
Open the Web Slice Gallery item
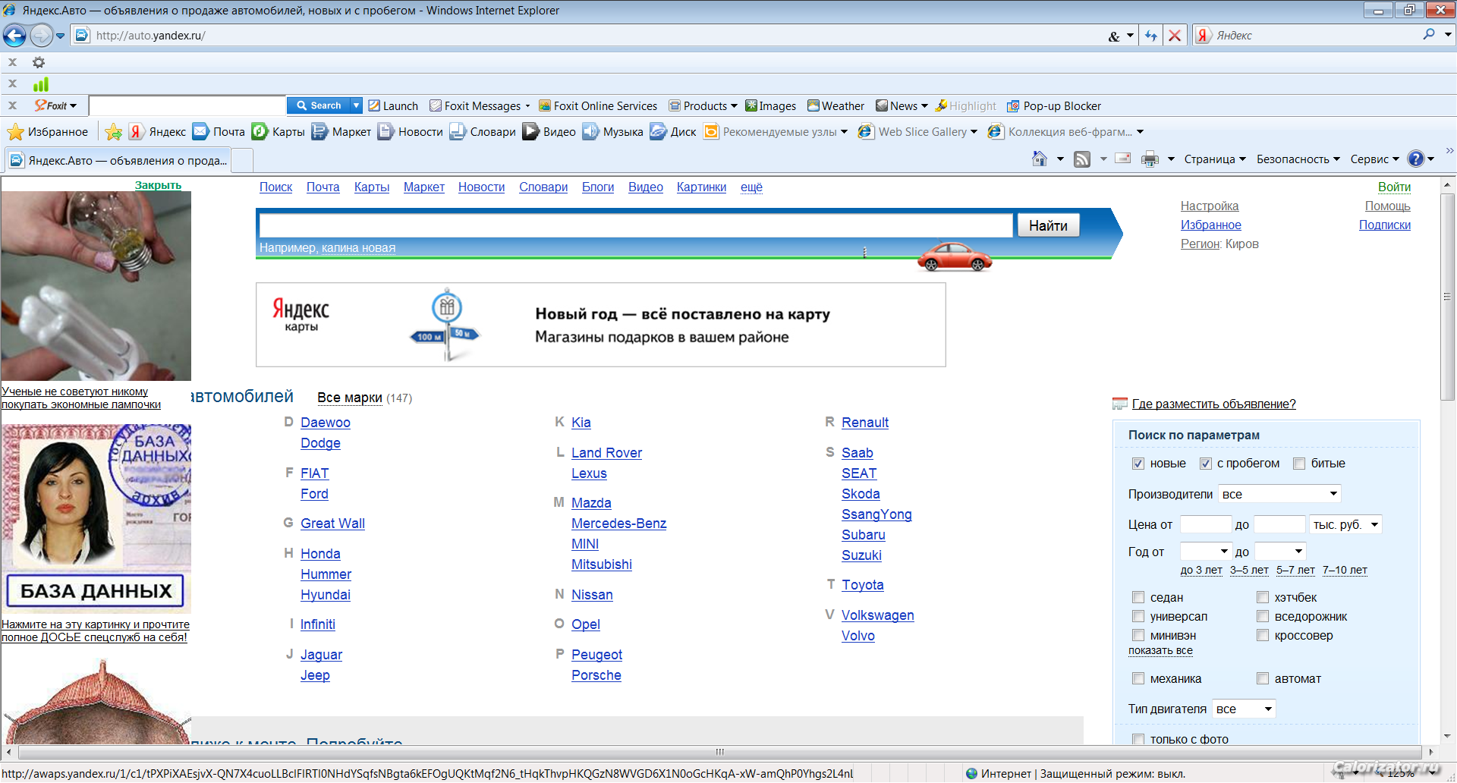tap(917, 132)
